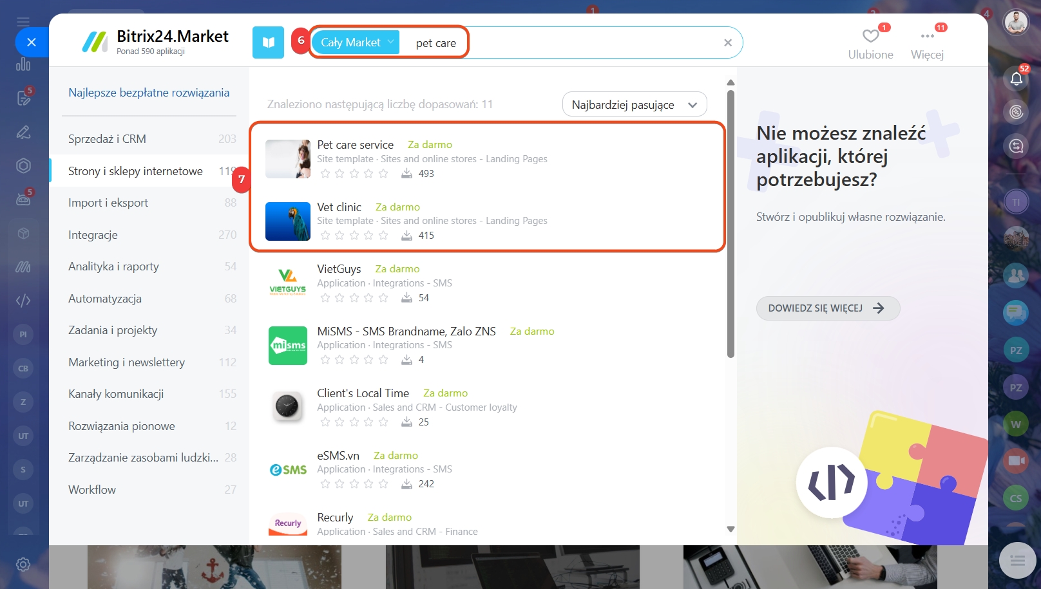Image resolution: width=1041 pixels, height=589 pixels.
Task: Open the hexagon icon in left sidebar
Action: click(23, 166)
